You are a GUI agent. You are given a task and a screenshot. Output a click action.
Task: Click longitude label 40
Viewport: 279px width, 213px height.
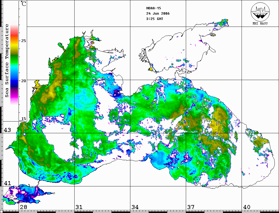(247, 207)
